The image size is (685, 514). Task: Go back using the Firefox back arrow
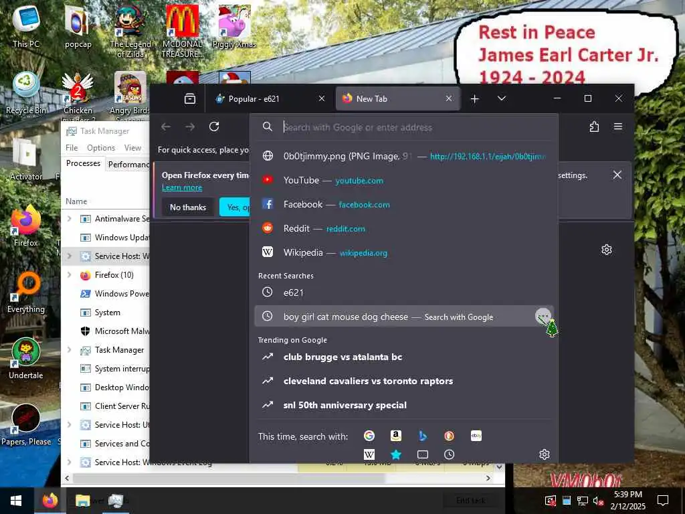[166, 126]
